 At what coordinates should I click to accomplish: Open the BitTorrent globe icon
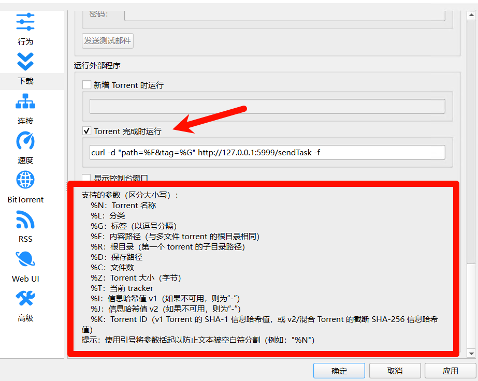pos(25,180)
